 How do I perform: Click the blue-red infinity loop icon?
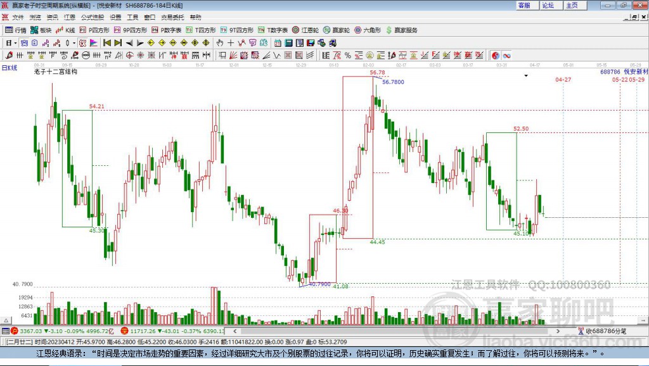click(x=506, y=56)
